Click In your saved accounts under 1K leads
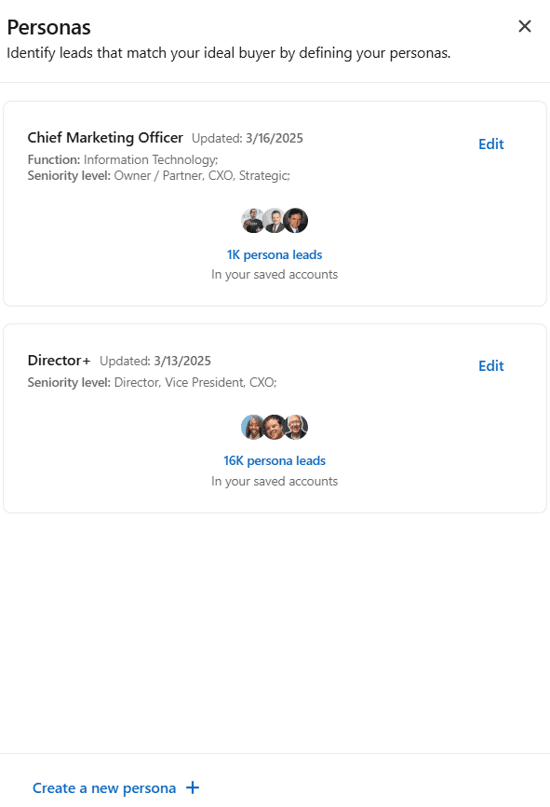The width and height of the screenshot is (550, 807). pyautogui.click(x=275, y=274)
